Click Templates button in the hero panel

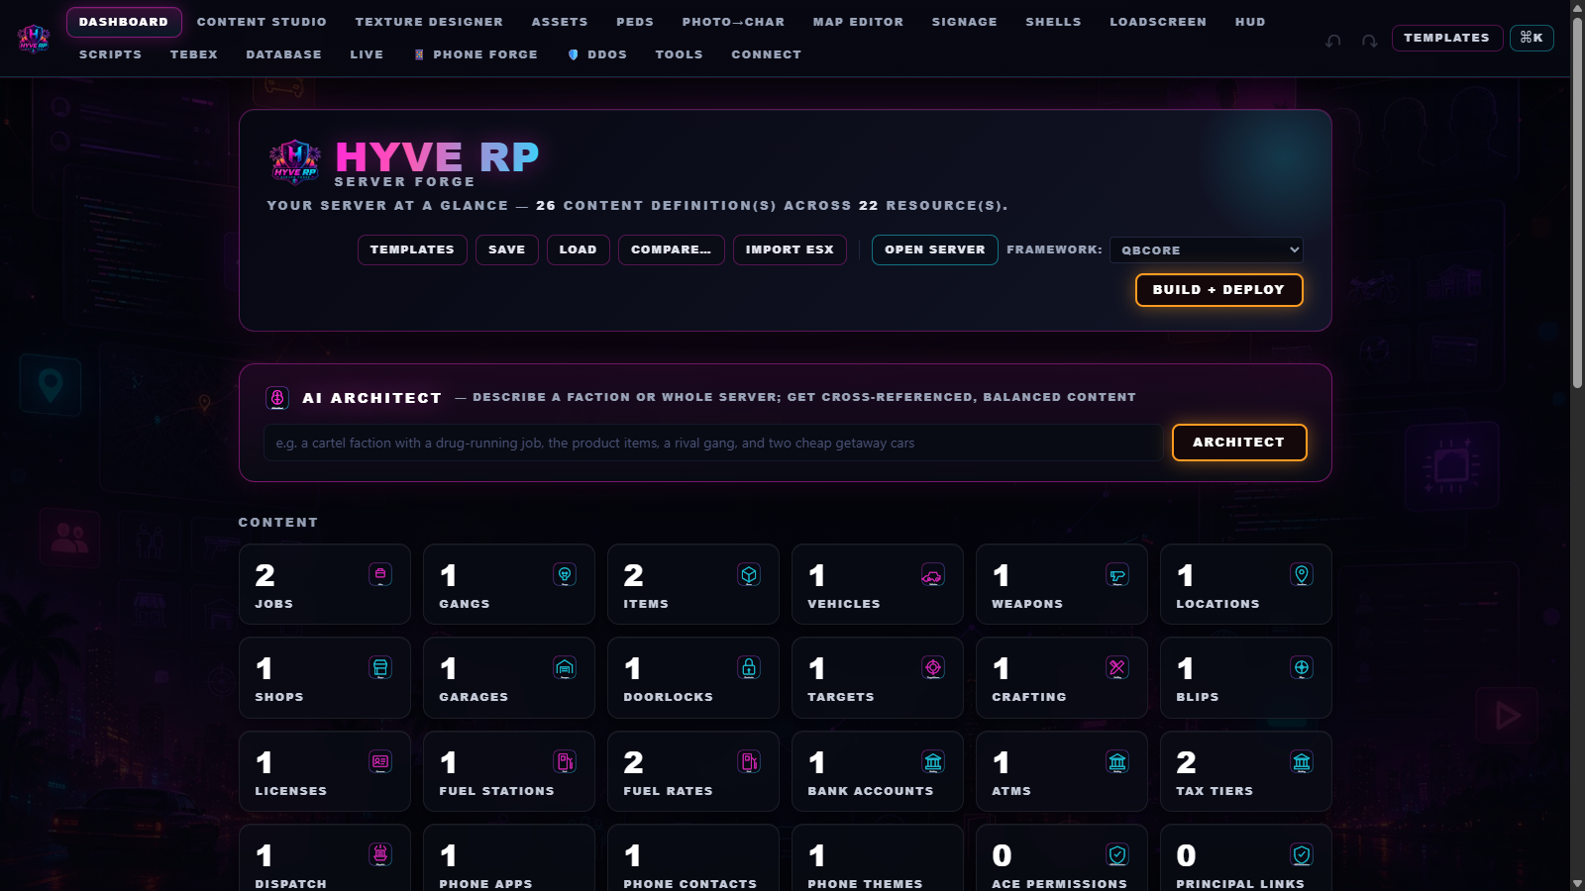[x=412, y=249]
